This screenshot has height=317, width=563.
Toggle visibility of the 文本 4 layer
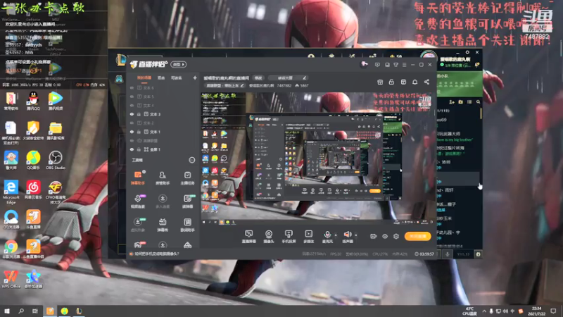click(x=132, y=105)
